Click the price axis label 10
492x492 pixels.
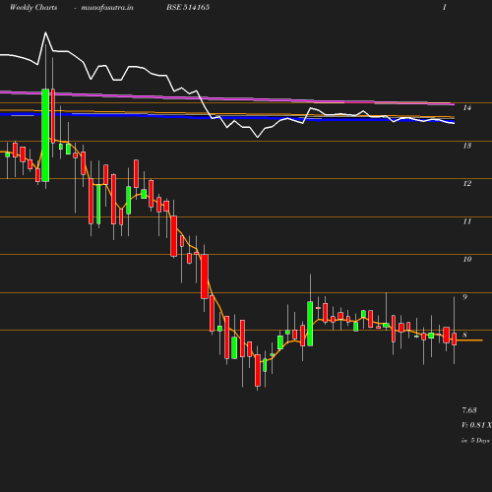(x=467, y=259)
